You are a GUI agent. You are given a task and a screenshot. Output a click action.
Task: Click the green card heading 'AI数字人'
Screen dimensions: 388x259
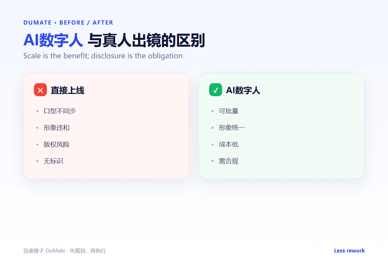click(x=243, y=90)
